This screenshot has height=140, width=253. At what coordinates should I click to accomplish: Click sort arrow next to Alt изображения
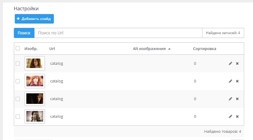pos(169,49)
